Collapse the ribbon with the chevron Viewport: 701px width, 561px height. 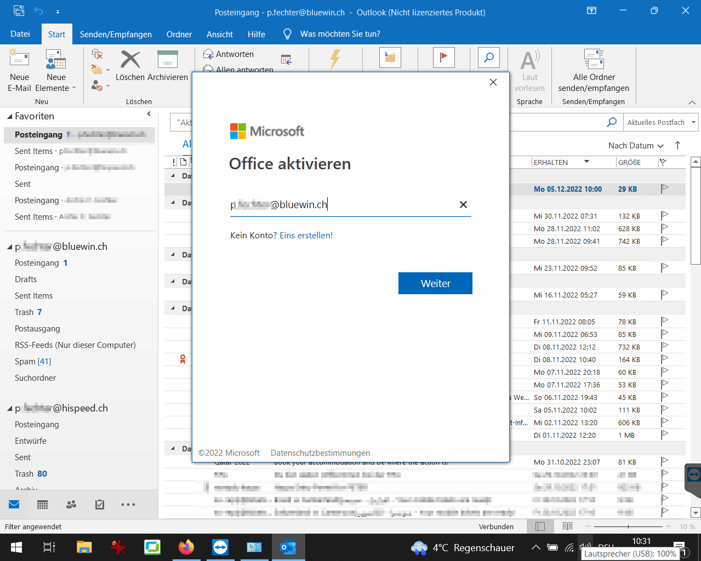coord(692,102)
